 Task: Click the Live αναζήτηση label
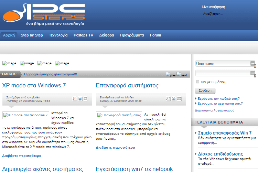(x=214, y=7)
